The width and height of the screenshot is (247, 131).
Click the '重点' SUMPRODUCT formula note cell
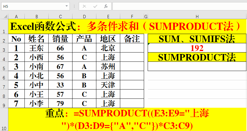pyautogui.click(x=127, y=119)
